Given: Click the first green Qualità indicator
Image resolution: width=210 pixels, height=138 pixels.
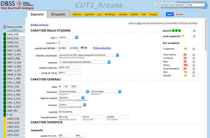Looking at the screenshot, I should tap(173, 31).
